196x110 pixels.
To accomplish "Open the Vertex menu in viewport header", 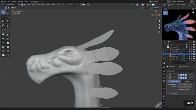I will coord(48,5).
